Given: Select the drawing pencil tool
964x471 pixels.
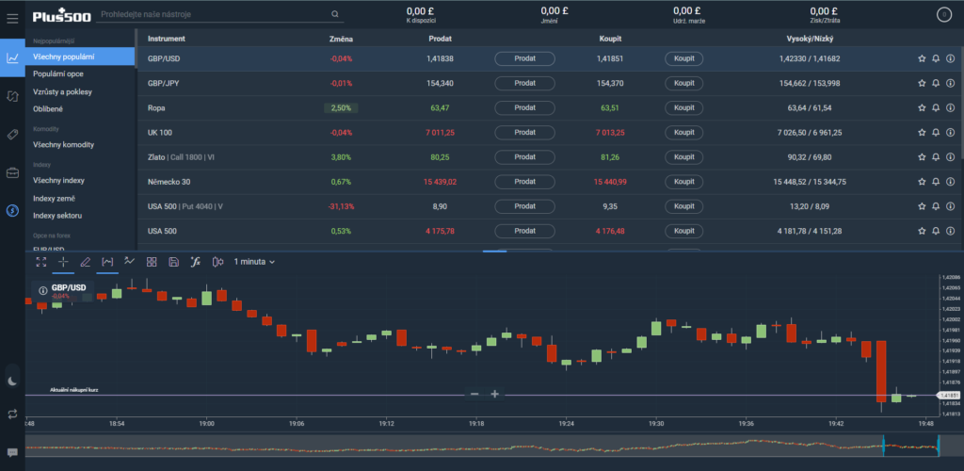Looking at the screenshot, I should [x=86, y=262].
